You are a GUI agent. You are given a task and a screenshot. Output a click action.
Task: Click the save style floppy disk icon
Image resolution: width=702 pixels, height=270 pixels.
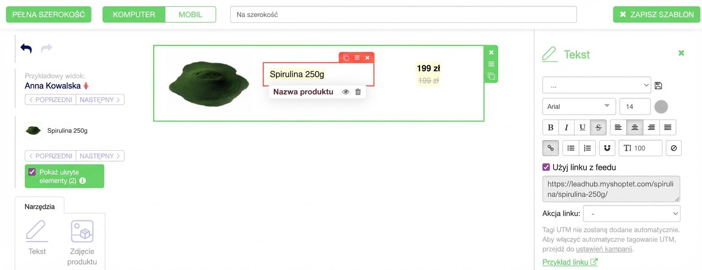tap(658, 86)
